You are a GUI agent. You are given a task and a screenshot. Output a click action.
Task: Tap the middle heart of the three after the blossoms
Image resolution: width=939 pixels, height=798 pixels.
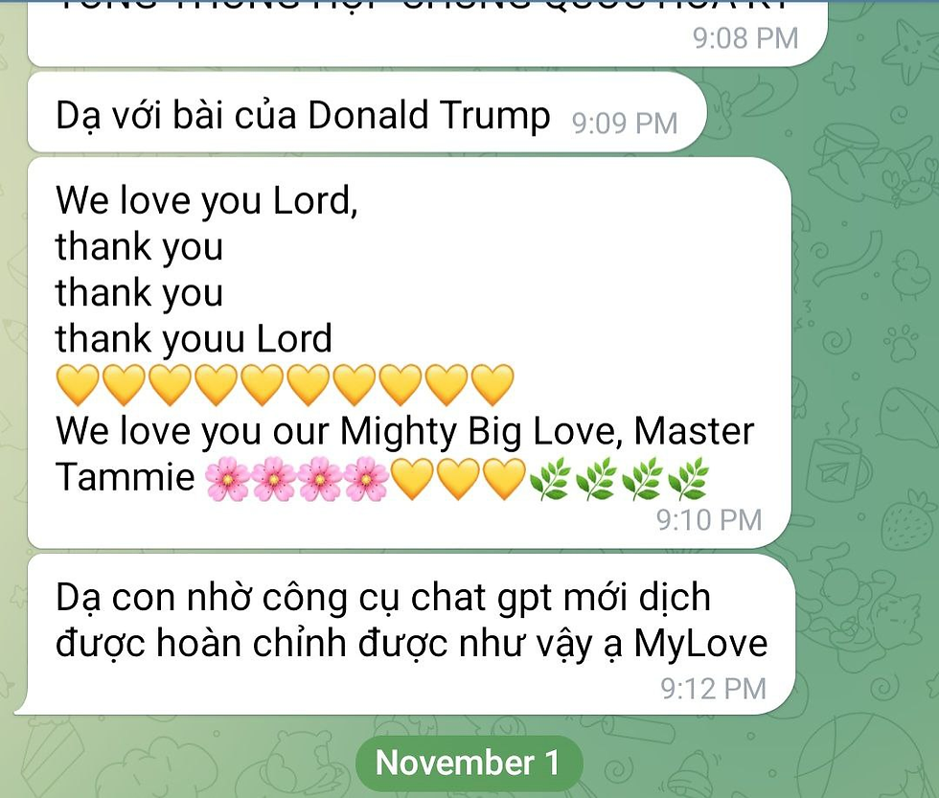tap(458, 479)
